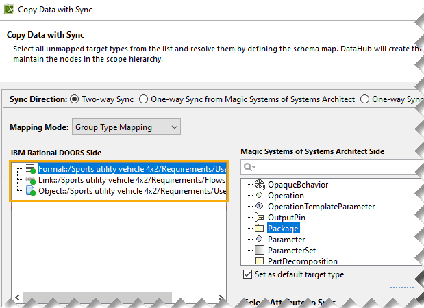Click the ParameterSet type icon
This screenshot has height=308, width=424.
(260, 250)
